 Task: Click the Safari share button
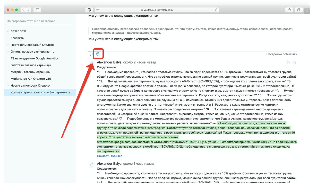click(x=289, y=10)
